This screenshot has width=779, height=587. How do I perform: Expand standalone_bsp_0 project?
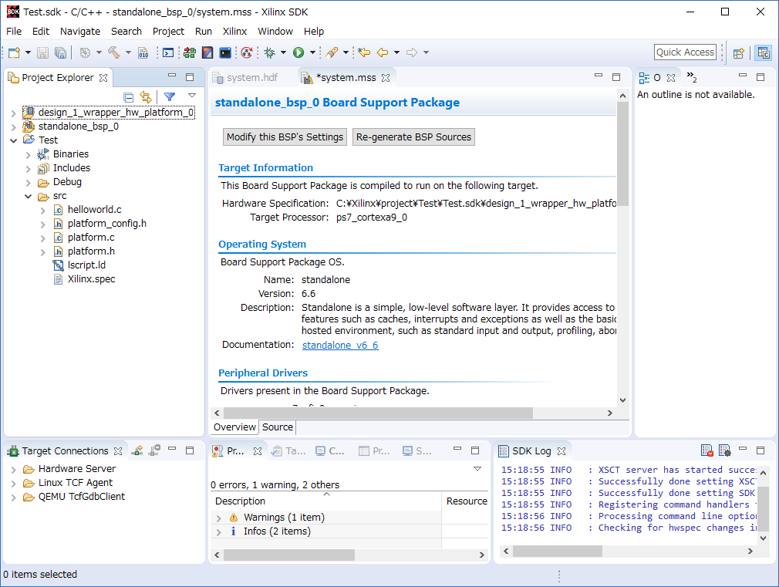coord(13,127)
